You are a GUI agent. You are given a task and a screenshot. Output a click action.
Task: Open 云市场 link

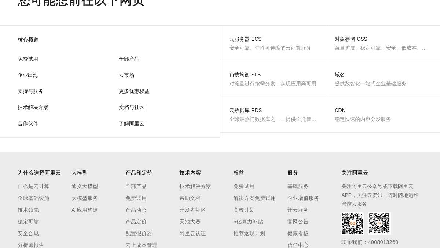(x=126, y=75)
